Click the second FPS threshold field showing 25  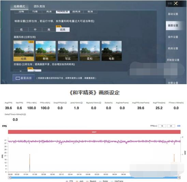[171, 126]
